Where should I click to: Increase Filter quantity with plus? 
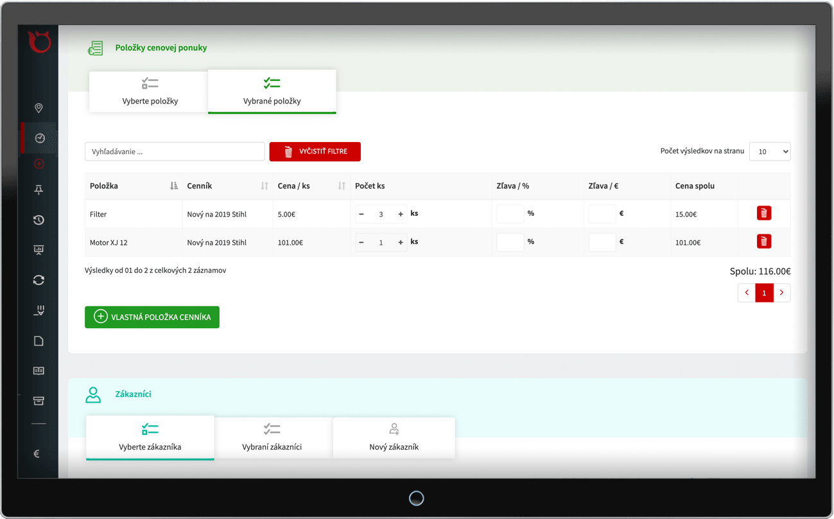[x=401, y=214]
